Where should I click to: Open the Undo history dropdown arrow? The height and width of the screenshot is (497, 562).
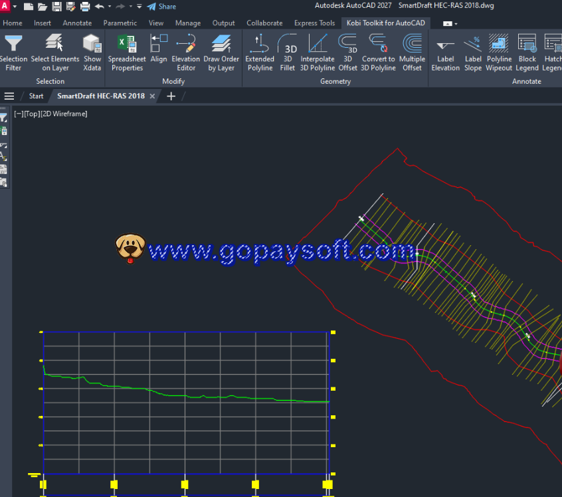(x=110, y=7)
